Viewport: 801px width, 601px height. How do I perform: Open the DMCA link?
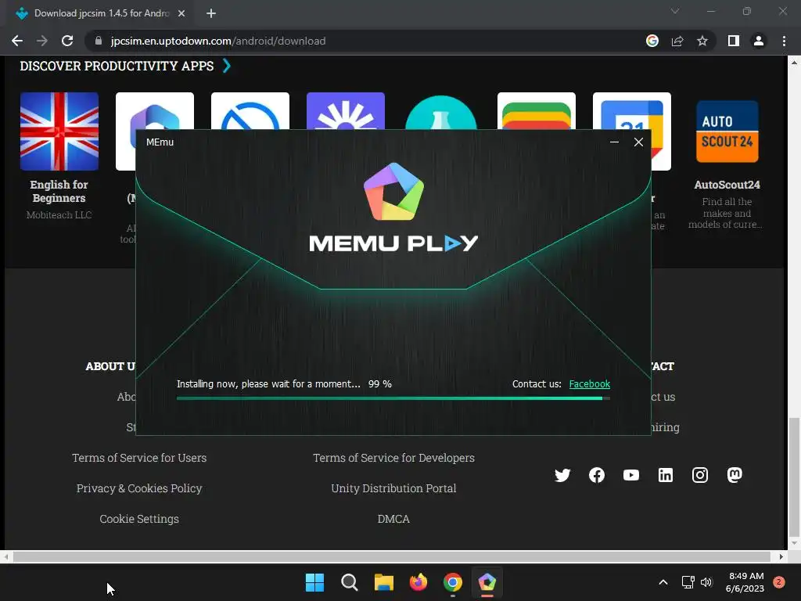point(394,520)
